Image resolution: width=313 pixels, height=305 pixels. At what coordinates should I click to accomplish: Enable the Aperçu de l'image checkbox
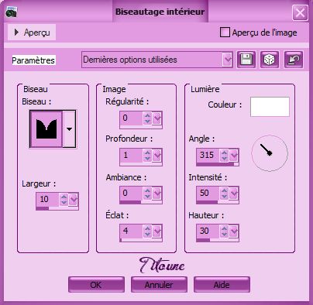pyautogui.click(x=225, y=33)
